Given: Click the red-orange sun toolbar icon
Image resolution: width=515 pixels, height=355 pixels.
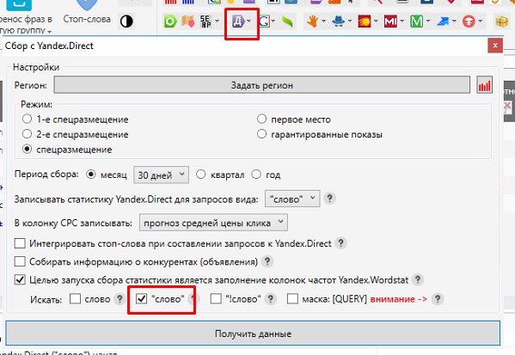Looking at the screenshot, I should [365, 21].
